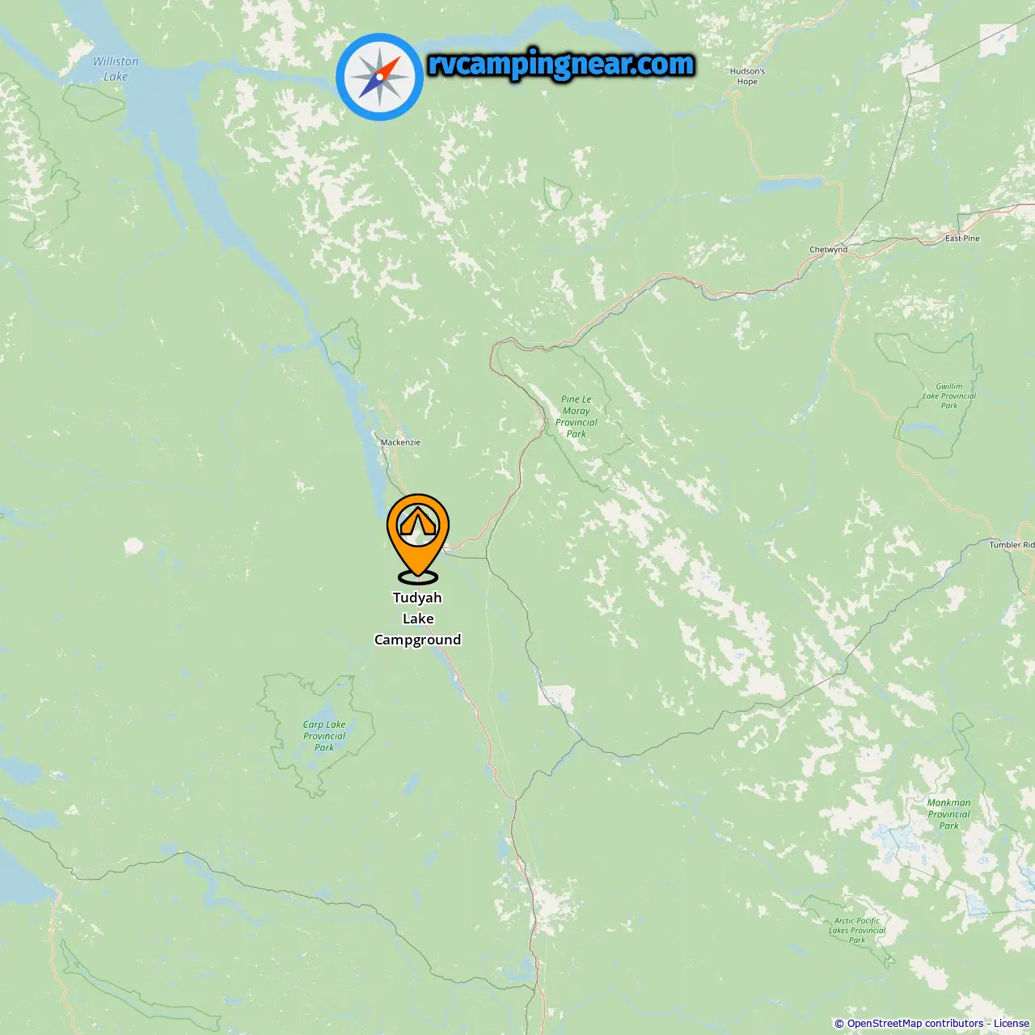The width and height of the screenshot is (1035, 1035).
Task: Click the tent symbol inside the marker
Action: 418,523
